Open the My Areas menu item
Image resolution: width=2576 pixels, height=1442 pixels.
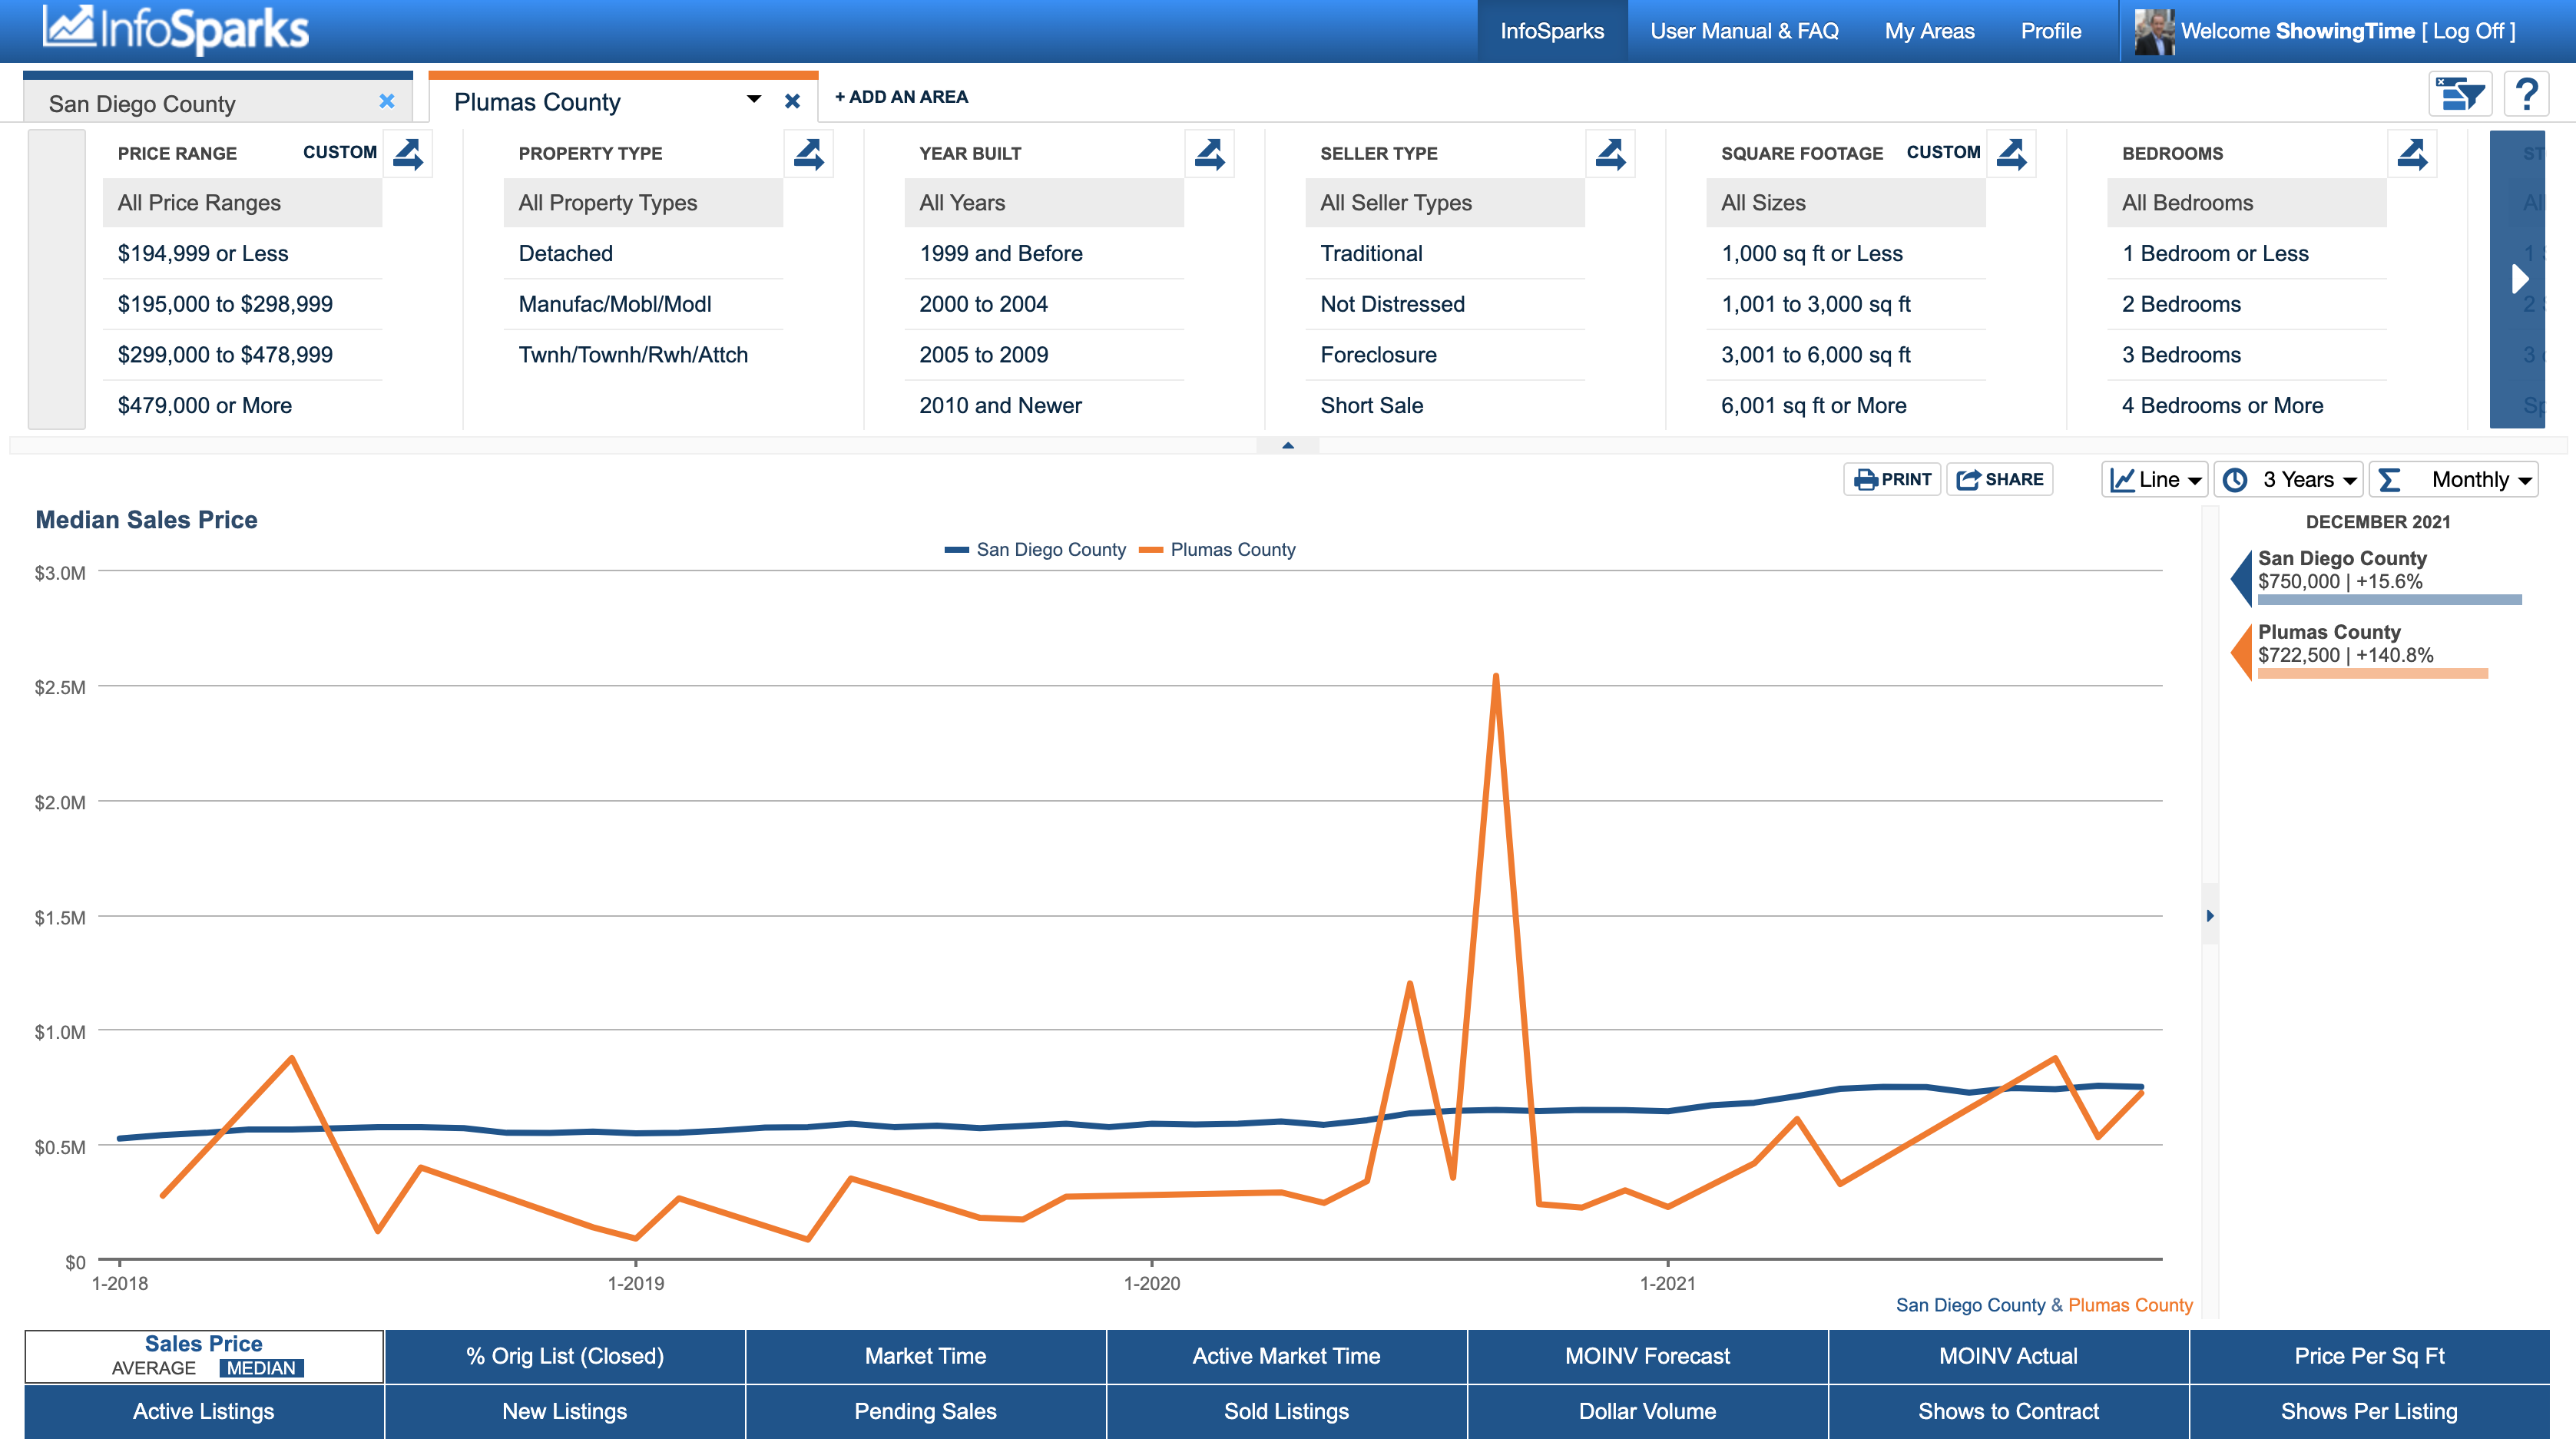(1929, 31)
